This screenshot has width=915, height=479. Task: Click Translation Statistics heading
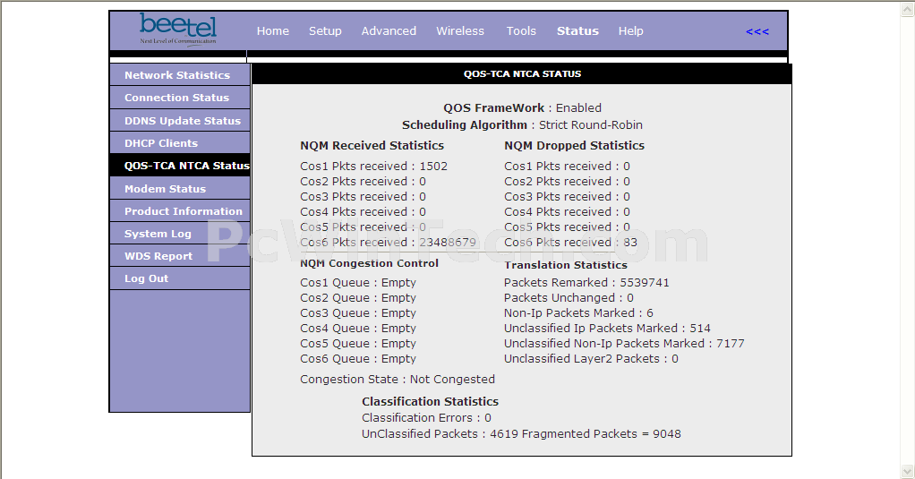566,265
